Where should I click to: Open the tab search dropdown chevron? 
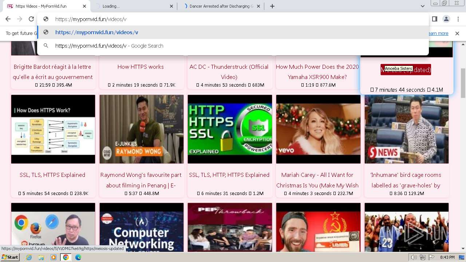pos(423,6)
